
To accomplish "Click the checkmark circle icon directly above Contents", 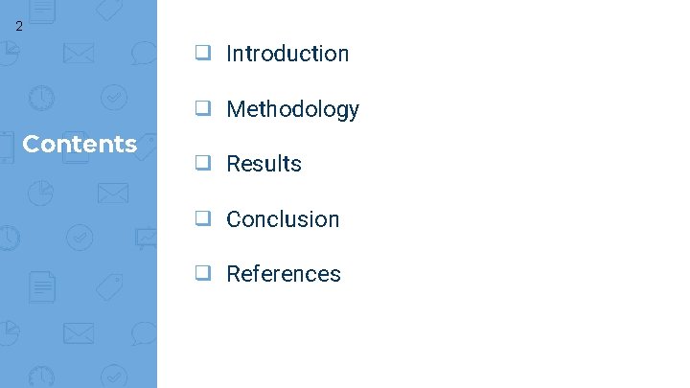I will (112, 97).
